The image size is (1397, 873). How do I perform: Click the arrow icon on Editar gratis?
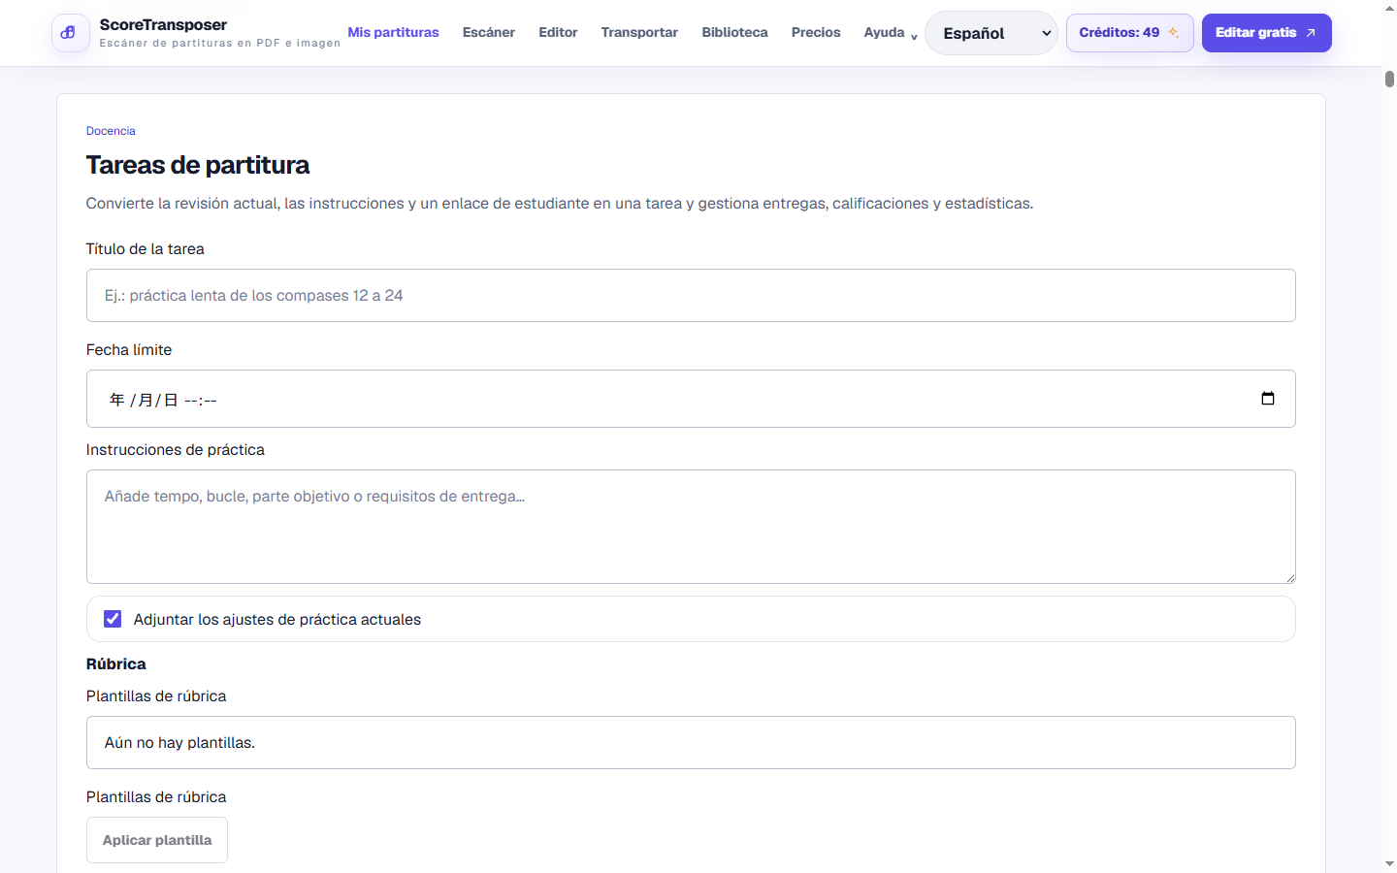[x=1311, y=33]
